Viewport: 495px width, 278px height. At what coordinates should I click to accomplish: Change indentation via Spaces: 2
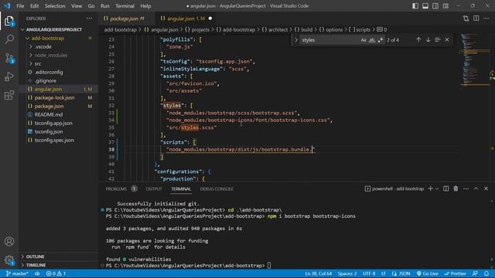(x=347, y=273)
